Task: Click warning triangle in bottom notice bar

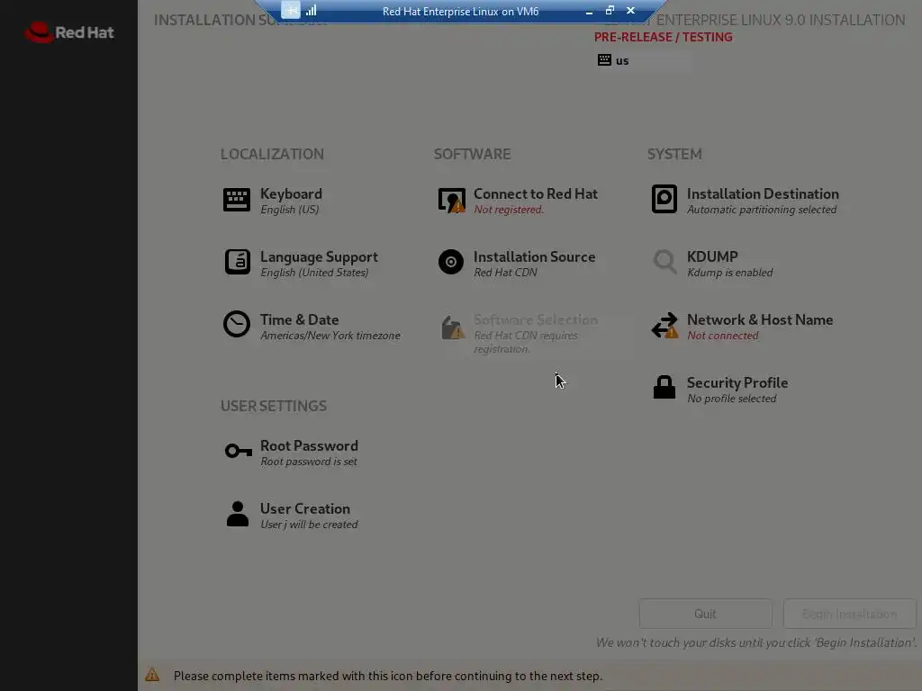Action: click(x=152, y=675)
